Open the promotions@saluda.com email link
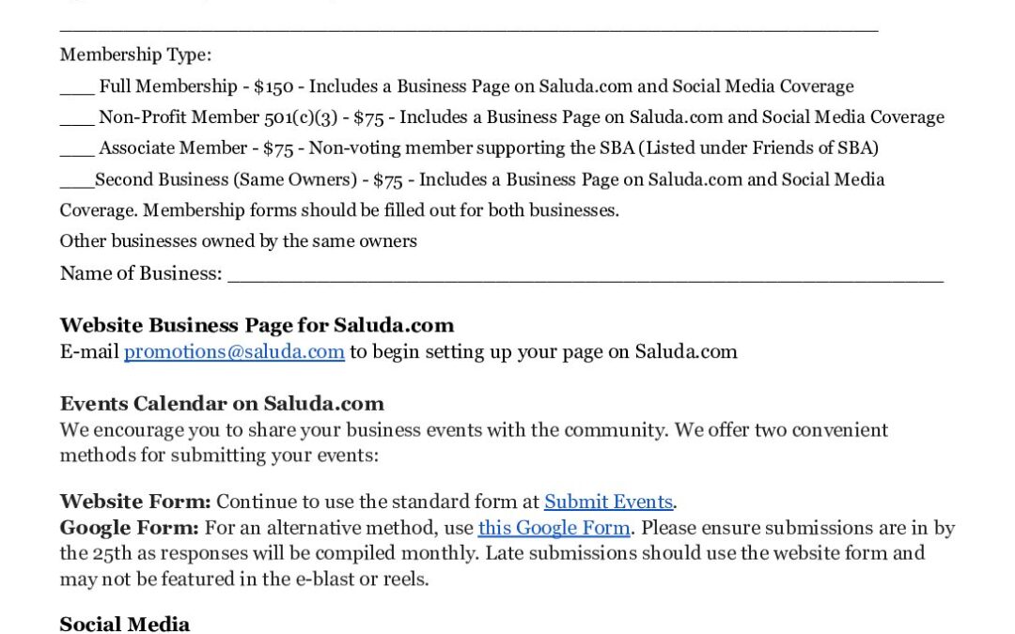This screenshot has width=1015, height=634. pos(234,352)
